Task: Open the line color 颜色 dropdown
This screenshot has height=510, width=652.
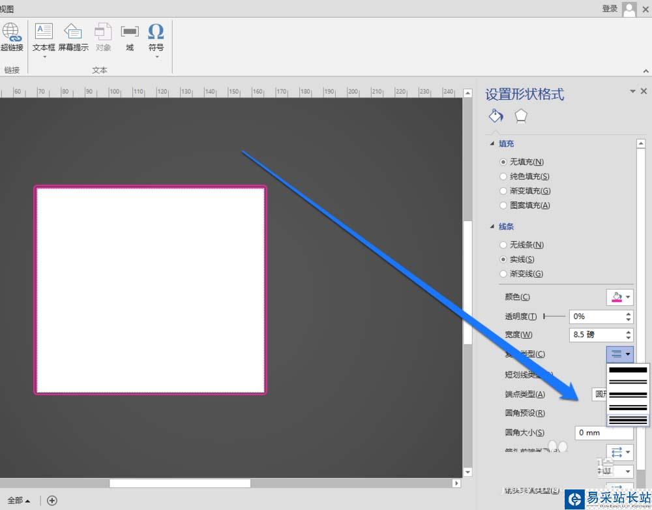Action: [619, 297]
